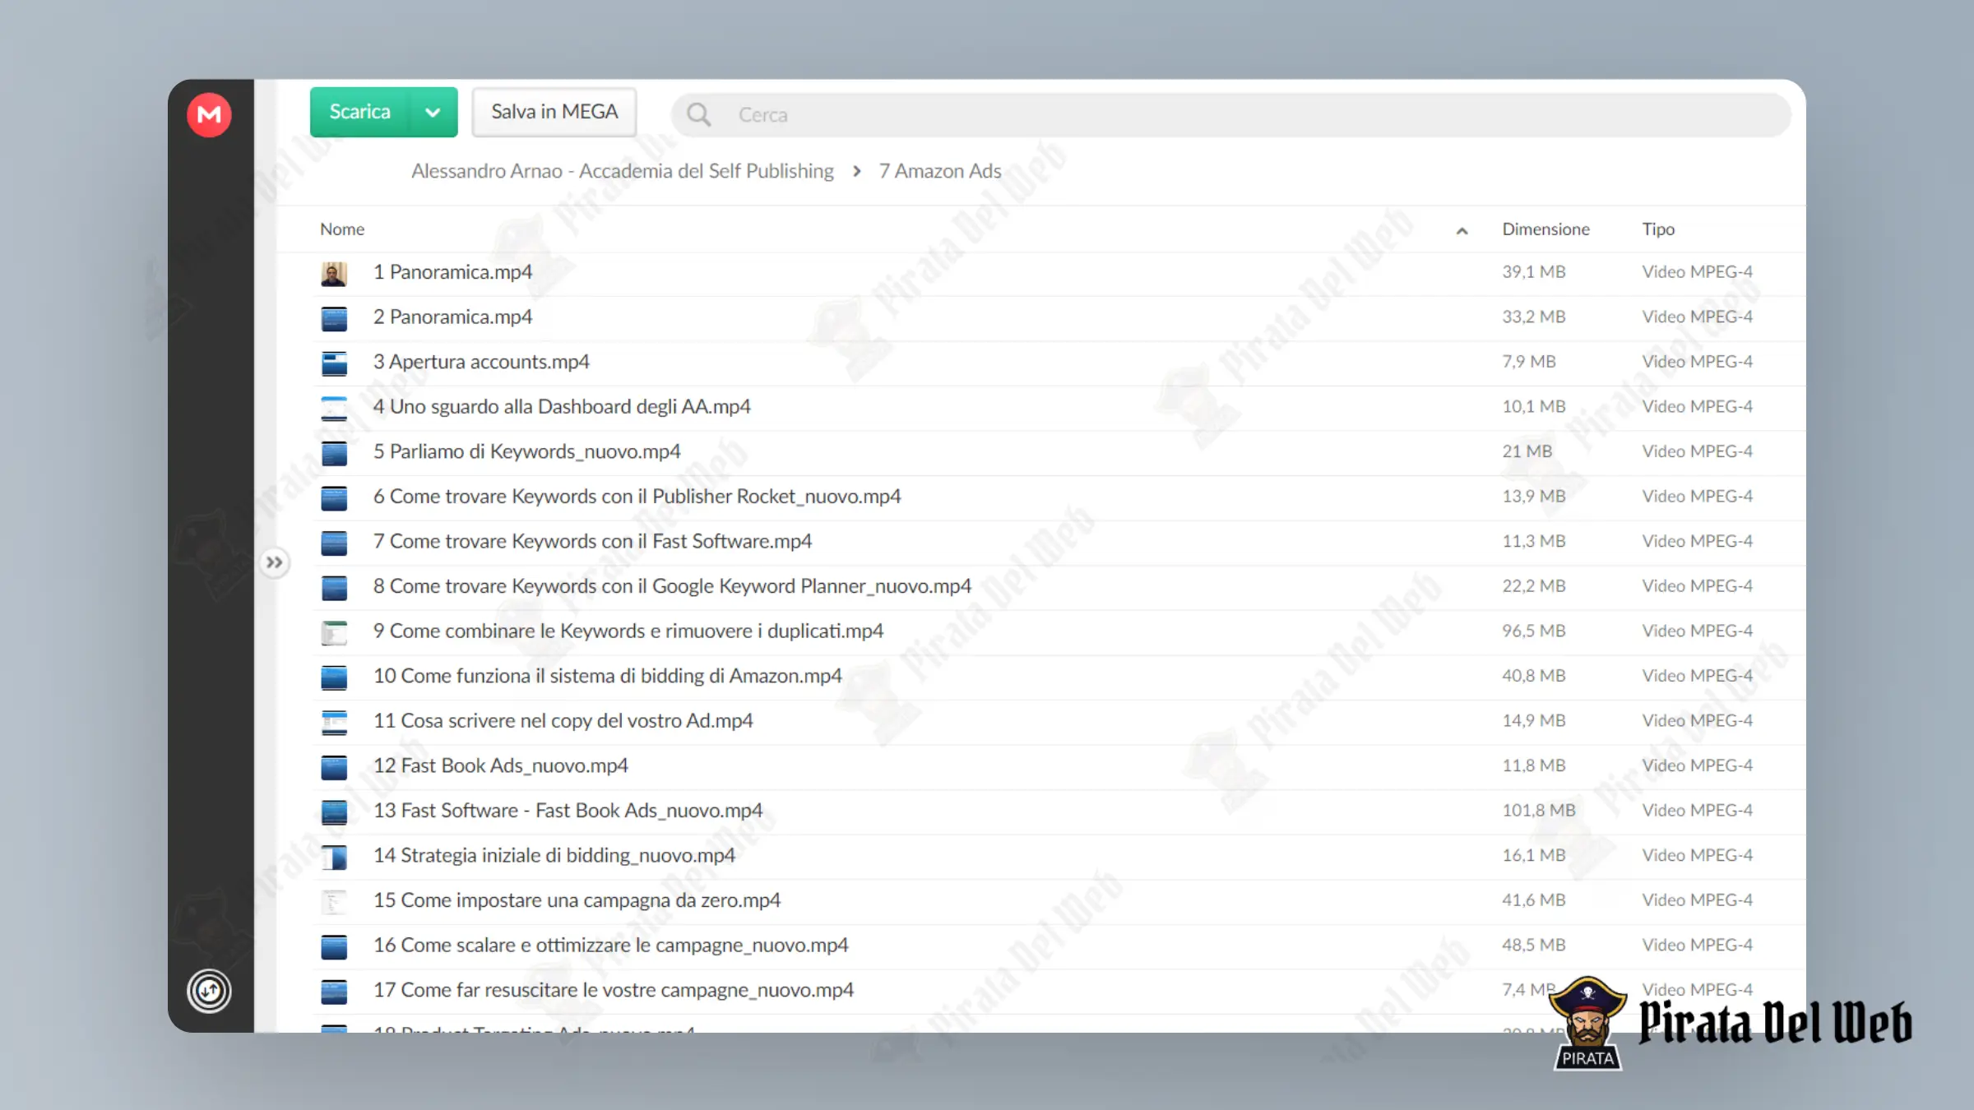This screenshot has height=1110, width=1974.
Task: Click the thumbnail of 7 Fast Software video
Action: (x=334, y=543)
